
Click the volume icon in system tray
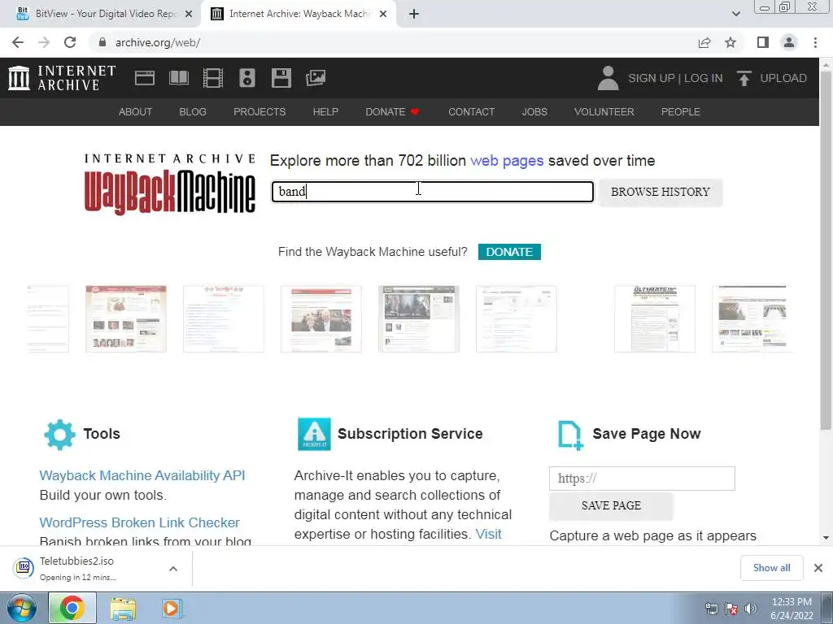pyautogui.click(x=751, y=609)
